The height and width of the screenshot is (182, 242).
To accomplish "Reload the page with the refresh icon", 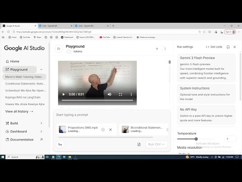I will 9,32.
